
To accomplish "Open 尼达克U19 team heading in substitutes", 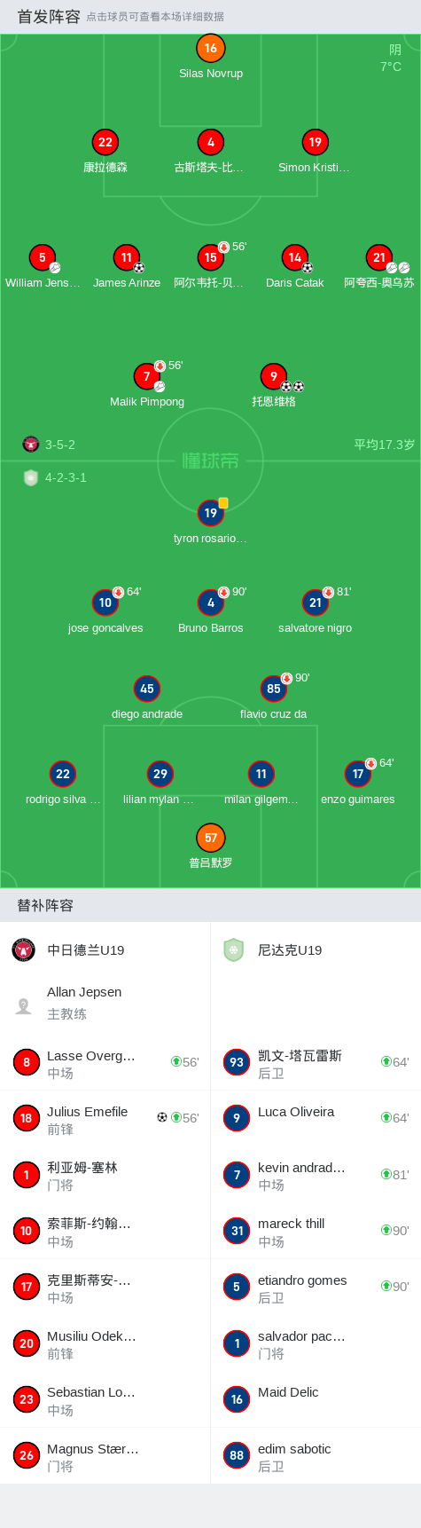I will coord(290,950).
